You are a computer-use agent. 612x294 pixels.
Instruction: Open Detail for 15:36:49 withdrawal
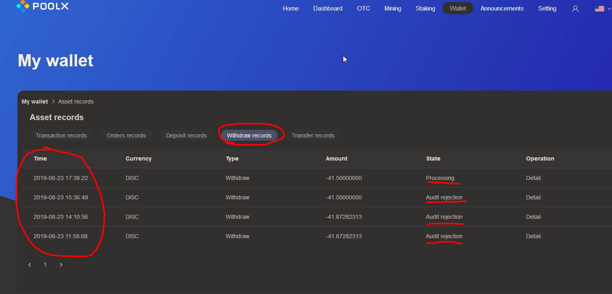[x=533, y=197]
